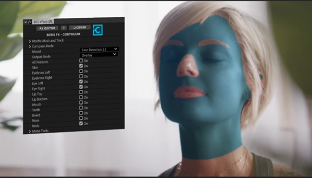Enable the Eyebrow Left checkbox
This screenshot has height=178, width=312.
pos(81,71)
